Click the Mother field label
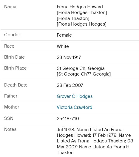 coord(12,107)
